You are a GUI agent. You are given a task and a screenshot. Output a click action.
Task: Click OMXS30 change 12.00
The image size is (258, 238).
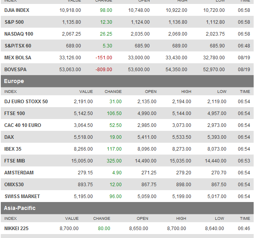(x=116, y=185)
